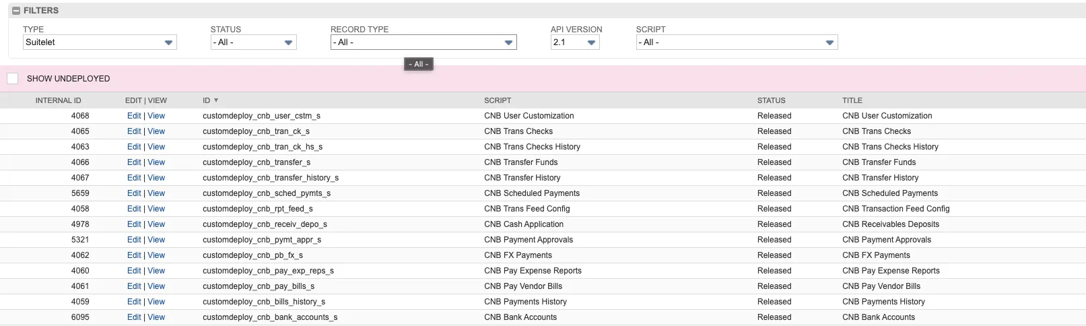Select Released status in the CNB User Customization row

click(774, 116)
